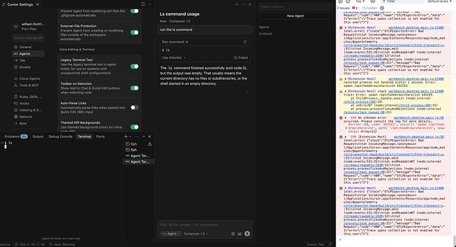Click Java: Warning status bar item
The width and height of the screenshot is (456, 247).
[62, 244]
